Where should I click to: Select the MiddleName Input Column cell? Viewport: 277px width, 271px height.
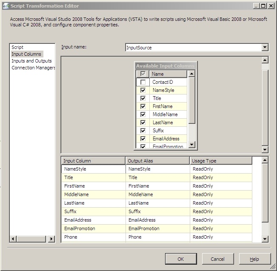point(94,194)
